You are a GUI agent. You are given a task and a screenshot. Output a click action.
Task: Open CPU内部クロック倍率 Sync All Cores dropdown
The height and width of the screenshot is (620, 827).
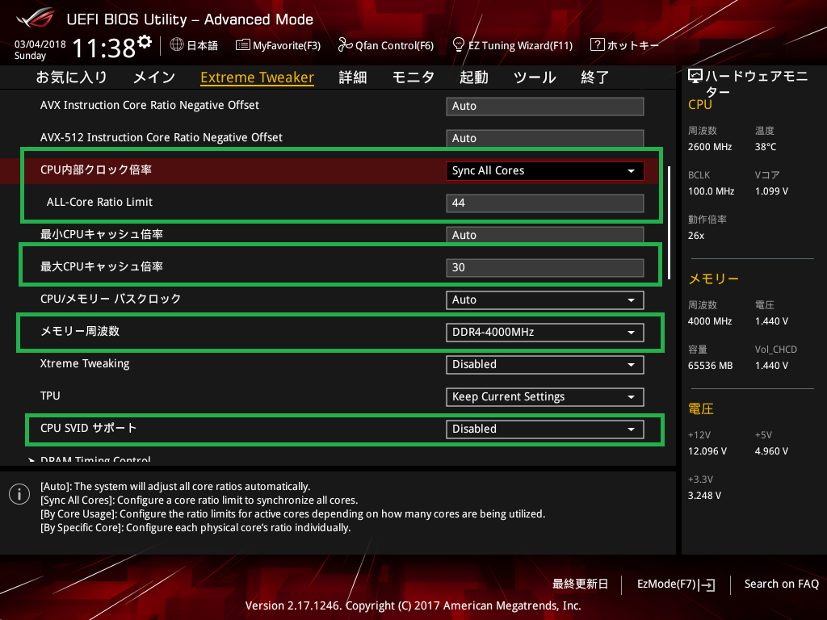pyautogui.click(x=545, y=171)
